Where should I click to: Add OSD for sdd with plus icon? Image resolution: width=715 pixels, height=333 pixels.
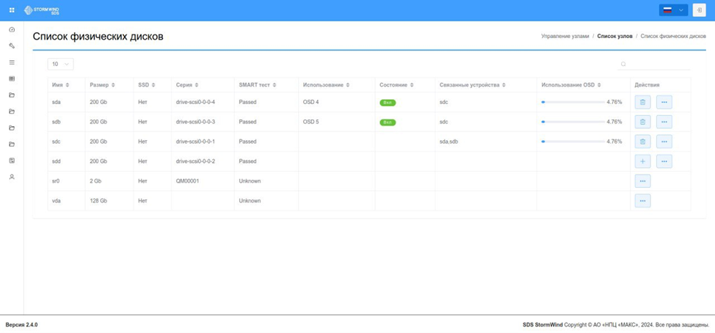click(x=642, y=161)
